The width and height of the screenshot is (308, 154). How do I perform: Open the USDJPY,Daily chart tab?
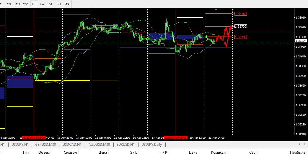[x=151, y=145]
